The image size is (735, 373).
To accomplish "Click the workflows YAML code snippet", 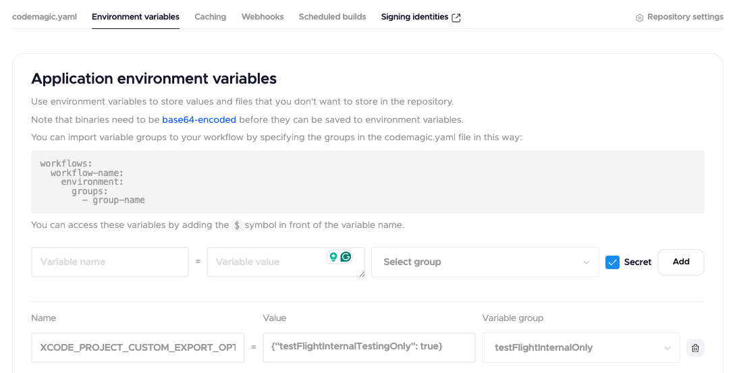I will pos(367,182).
